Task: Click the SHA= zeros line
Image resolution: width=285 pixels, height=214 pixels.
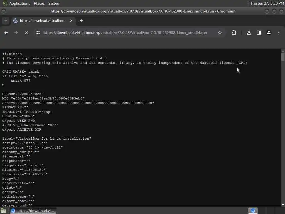Action: pos(78,103)
